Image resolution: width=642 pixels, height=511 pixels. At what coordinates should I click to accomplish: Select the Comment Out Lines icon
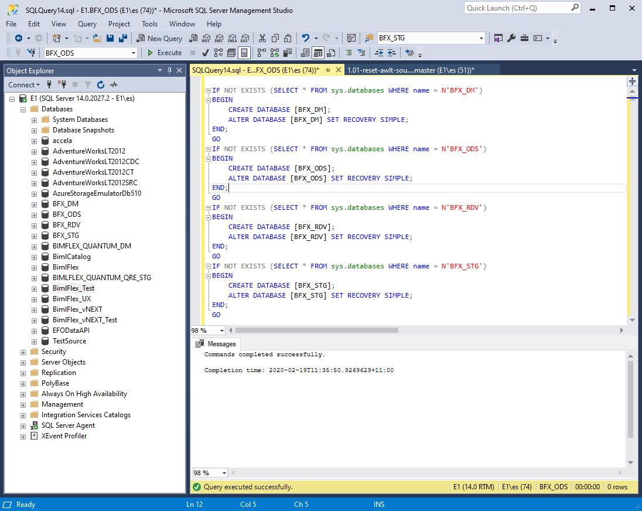pyautogui.click(x=348, y=53)
